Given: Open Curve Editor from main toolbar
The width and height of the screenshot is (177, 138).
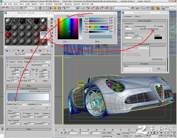Looking at the screenshot, I should tap(148, 8).
